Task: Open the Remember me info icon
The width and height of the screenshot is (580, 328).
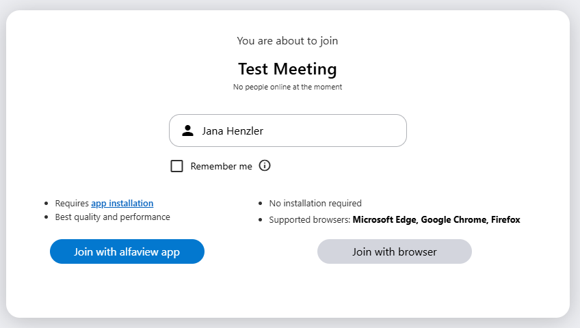Action: [x=265, y=165]
